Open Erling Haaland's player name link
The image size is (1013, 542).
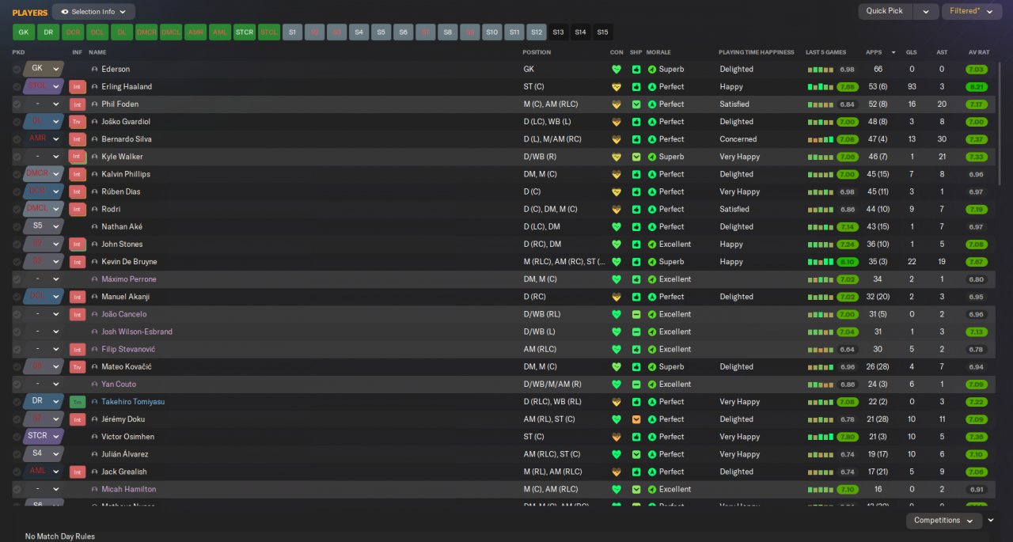coord(127,87)
